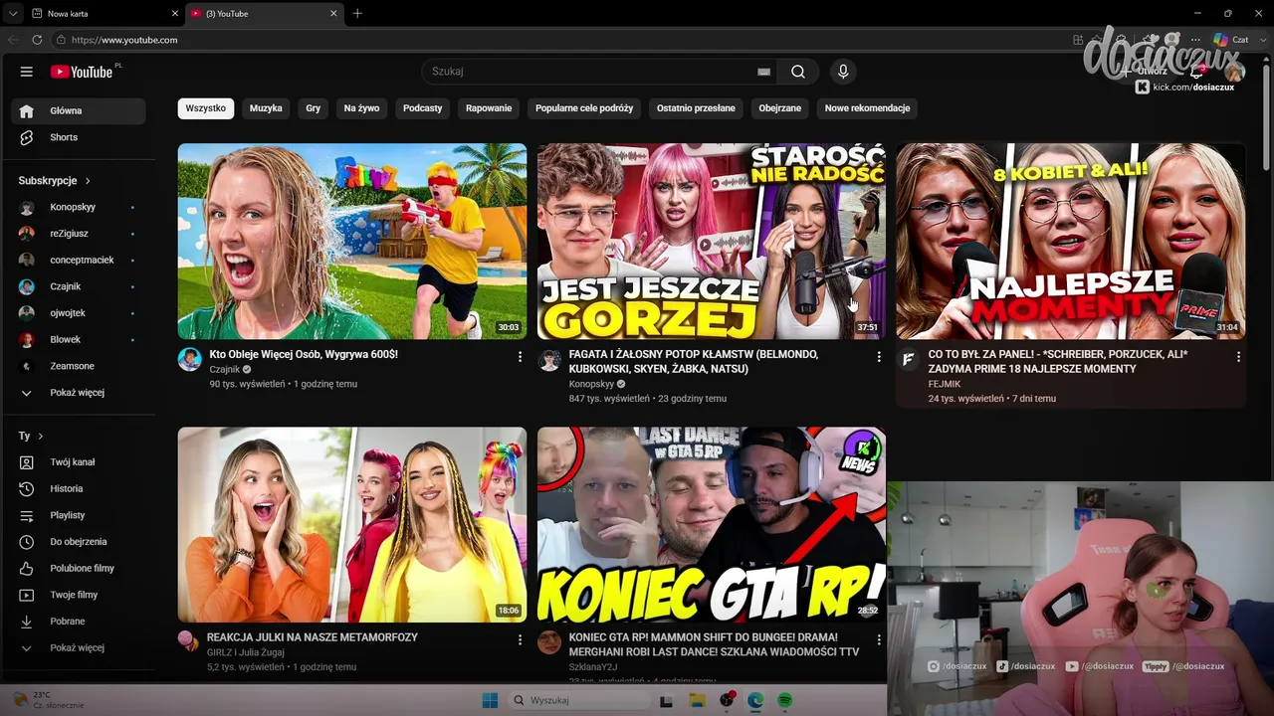Open the YouTube guide hamburger menu
Viewport: 1274px width, 716px height.
pyautogui.click(x=27, y=72)
